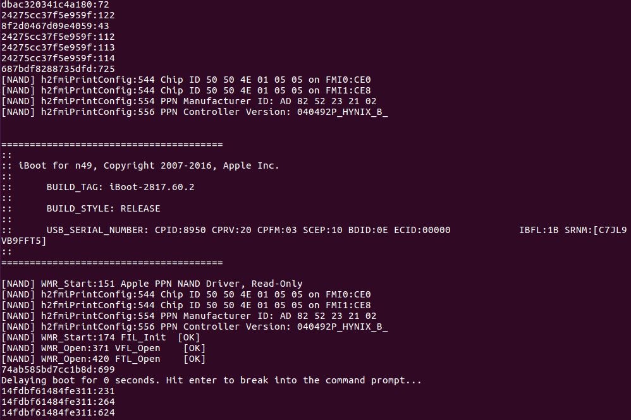Screen dimensions: 631x420
Task: Click the 8f2d0467d09e4059:43 line
Action: tap(55, 26)
